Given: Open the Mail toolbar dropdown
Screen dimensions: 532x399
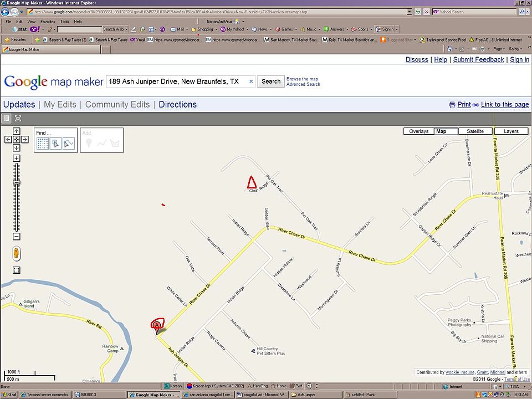Looking at the screenshot, I should (x=187, y=29).
